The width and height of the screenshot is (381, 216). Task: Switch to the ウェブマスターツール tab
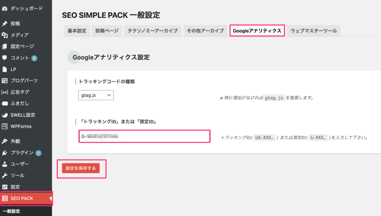314,31
